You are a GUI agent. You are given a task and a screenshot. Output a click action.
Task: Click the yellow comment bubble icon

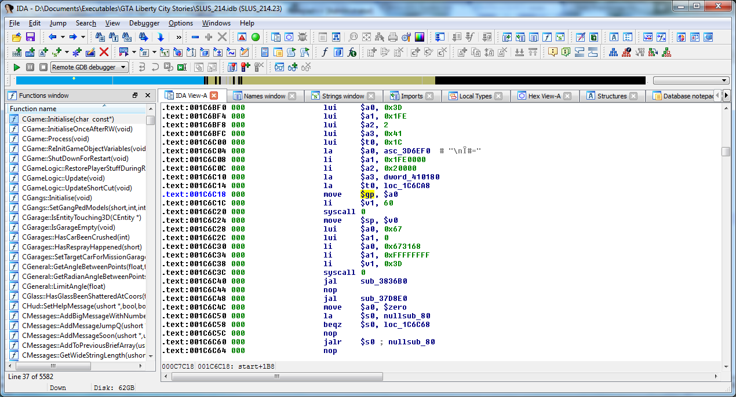click(553, 52)
